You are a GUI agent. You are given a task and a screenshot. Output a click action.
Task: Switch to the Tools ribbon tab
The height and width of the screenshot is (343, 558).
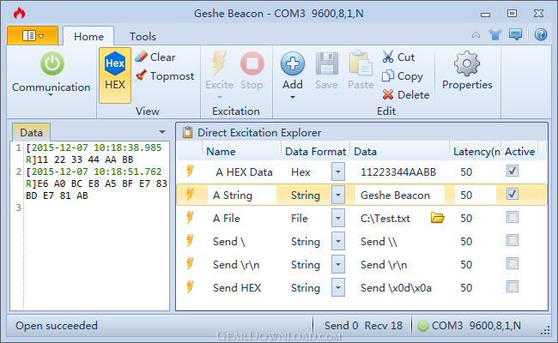pos(143,36)
